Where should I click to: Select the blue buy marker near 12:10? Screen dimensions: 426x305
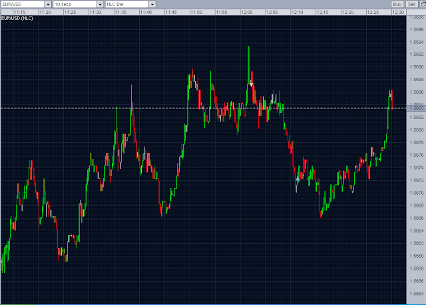coord(298,178)
